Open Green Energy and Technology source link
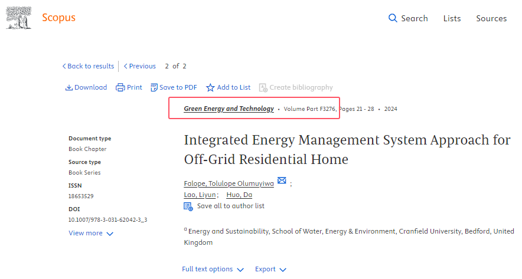This screenshot has height=279, width=522. [229, 109]
